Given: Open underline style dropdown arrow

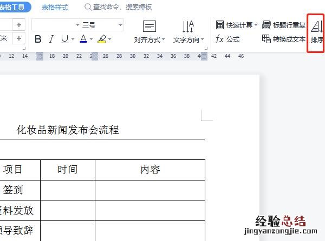Looking at the screenshot, I should coord(73,39).
